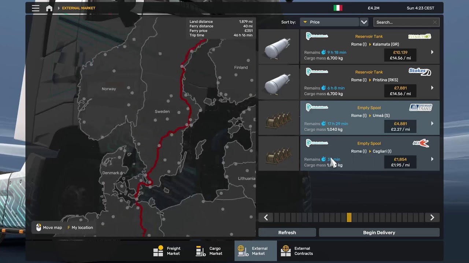Click Denmark label on map
Image resolution: width=469 pixels, height=263 pixels.
click(111, 173)
